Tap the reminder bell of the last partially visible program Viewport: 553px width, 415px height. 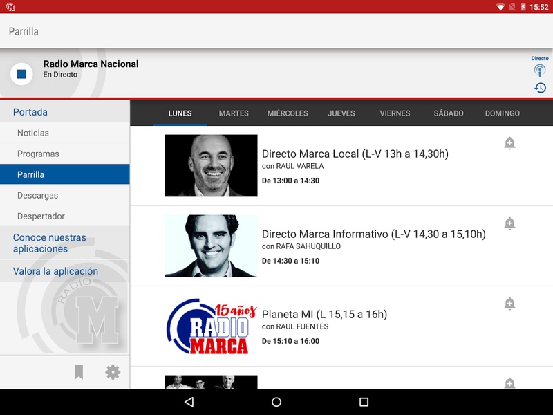coord(509,383)
